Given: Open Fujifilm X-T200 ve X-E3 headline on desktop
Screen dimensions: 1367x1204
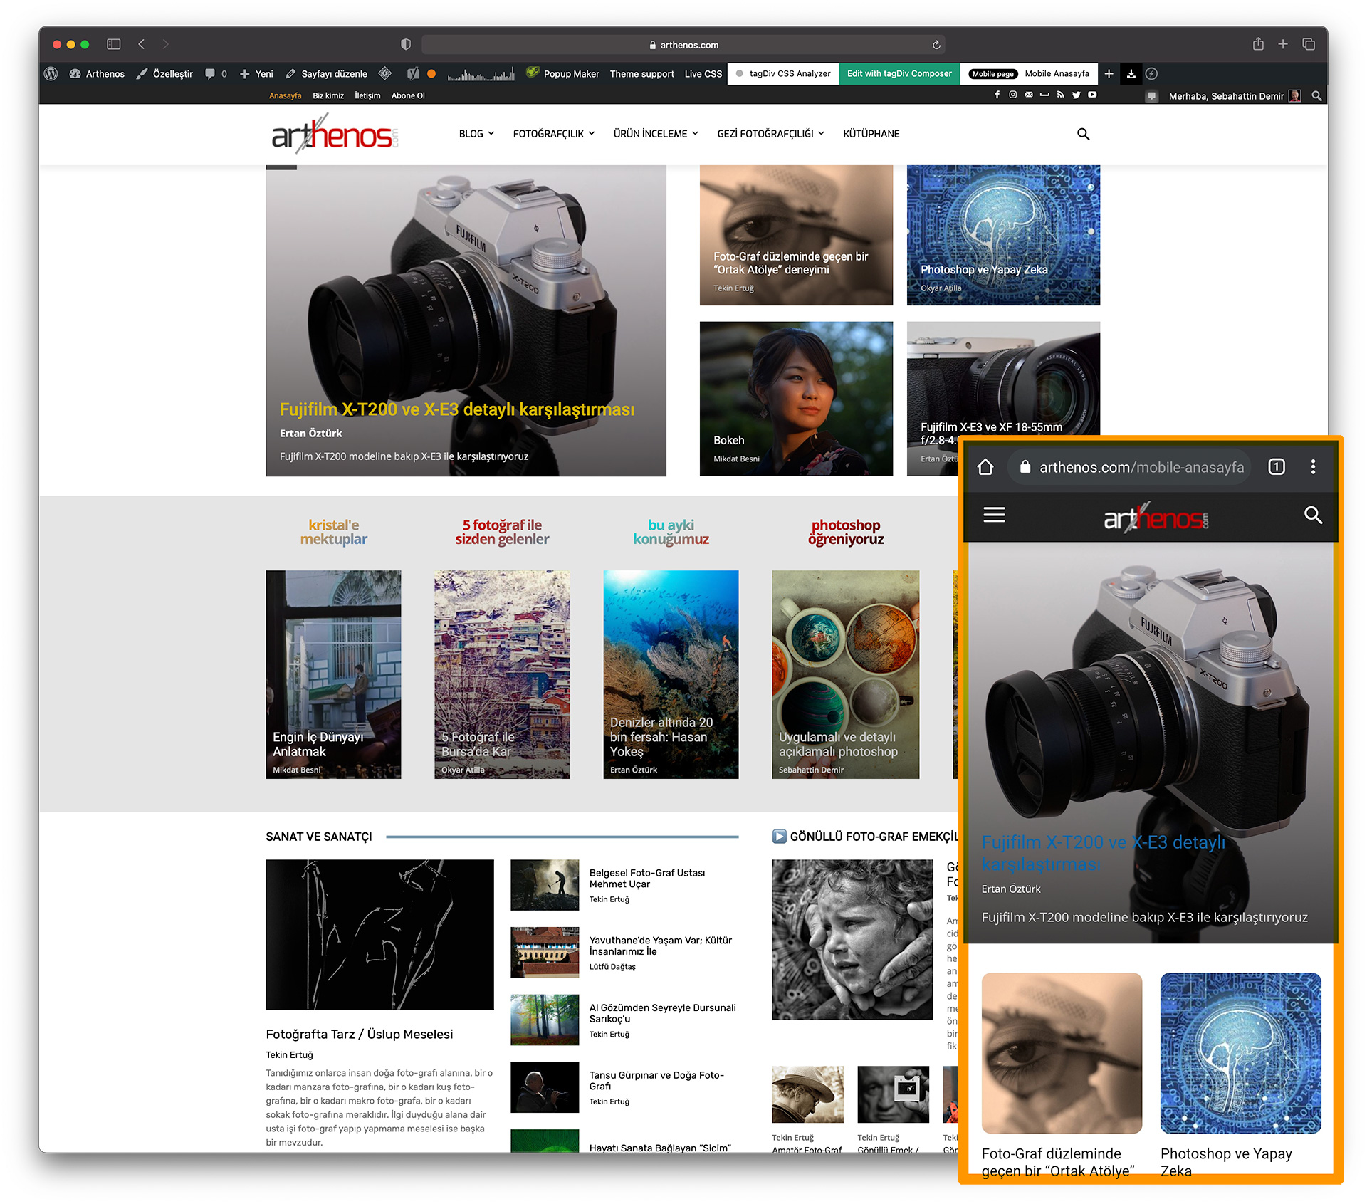Looking at the screenshot, I should (456, 409).
